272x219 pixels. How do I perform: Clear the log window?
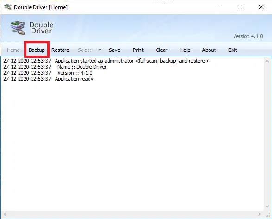(x=161, y=50)
